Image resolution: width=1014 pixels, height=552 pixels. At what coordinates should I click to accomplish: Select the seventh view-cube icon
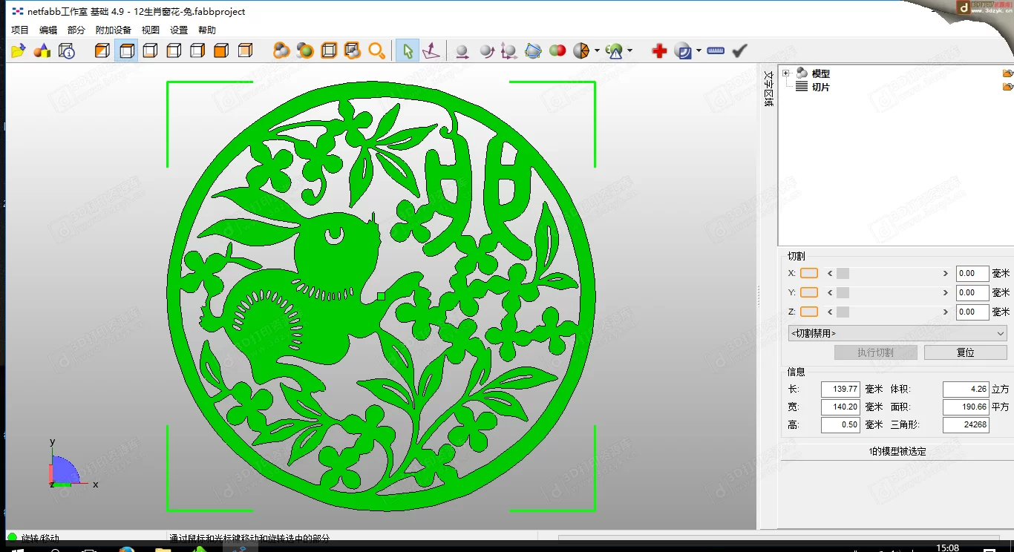(245, 50)
